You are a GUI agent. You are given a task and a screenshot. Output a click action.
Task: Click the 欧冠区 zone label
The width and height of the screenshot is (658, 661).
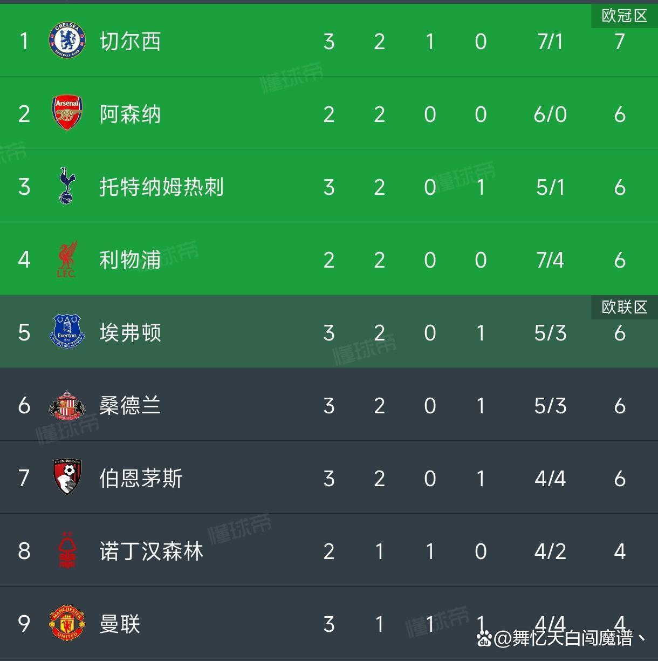(624, 16)
